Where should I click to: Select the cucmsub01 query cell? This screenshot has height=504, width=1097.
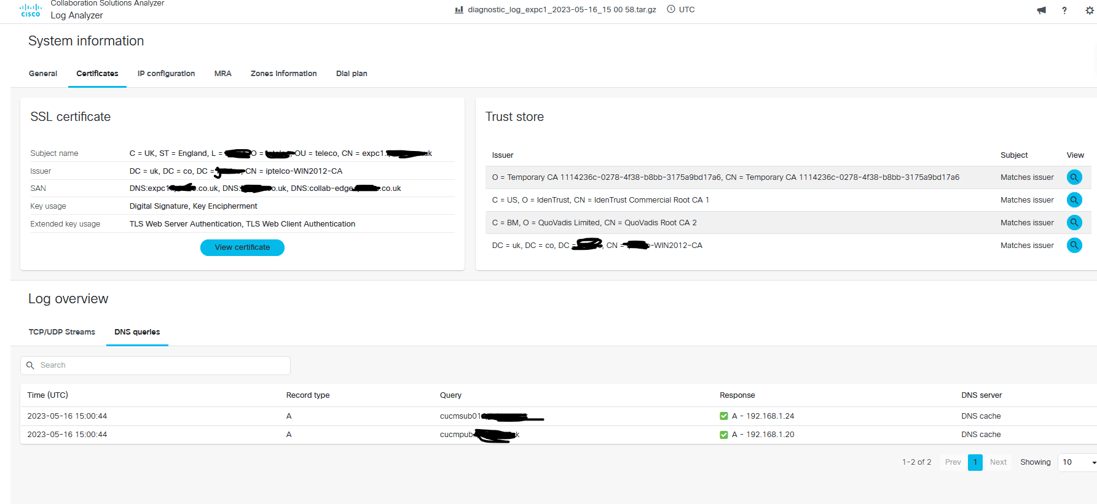point(492,416)
